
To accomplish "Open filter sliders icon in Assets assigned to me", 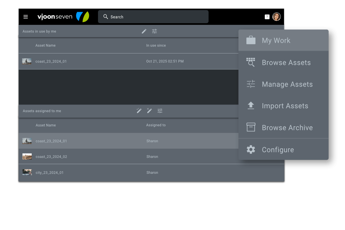I will point(160,111).
